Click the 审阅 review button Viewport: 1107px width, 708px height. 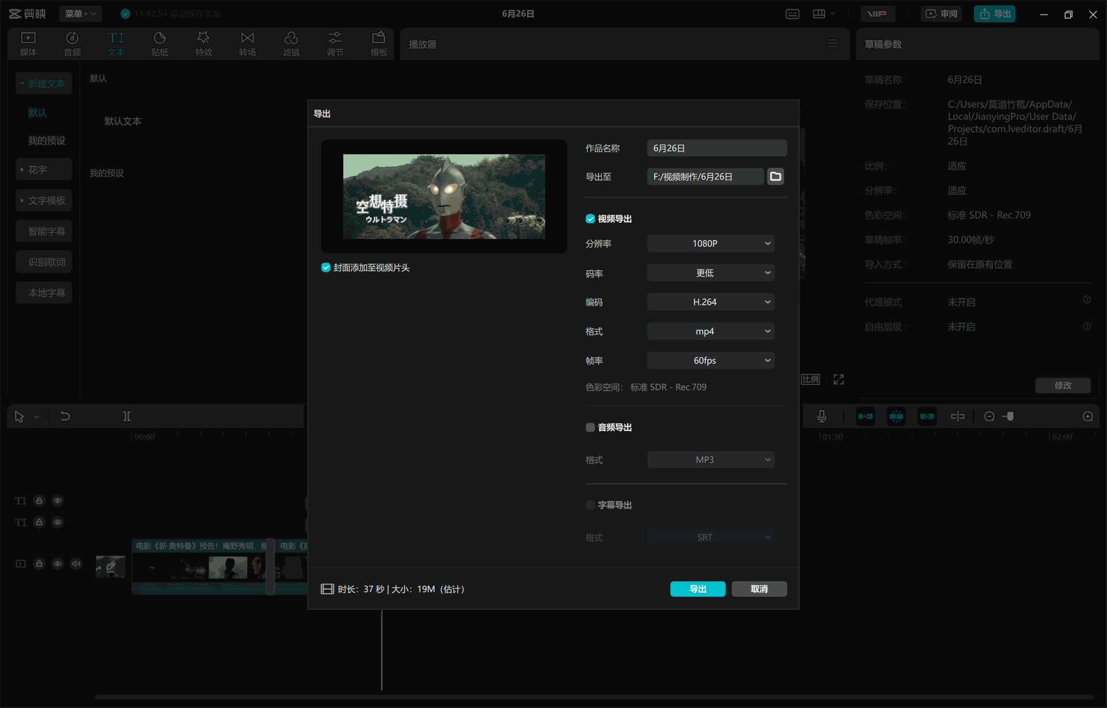click(941, 14)
